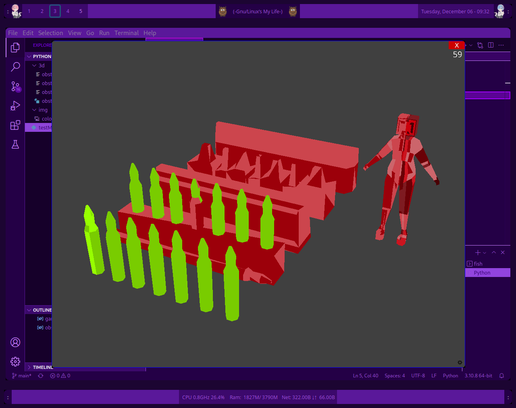The width and height of the screenshot is (516, 408).
Task: Collapse the 3d folder in Explorer
Action: [x=34, y=65]
